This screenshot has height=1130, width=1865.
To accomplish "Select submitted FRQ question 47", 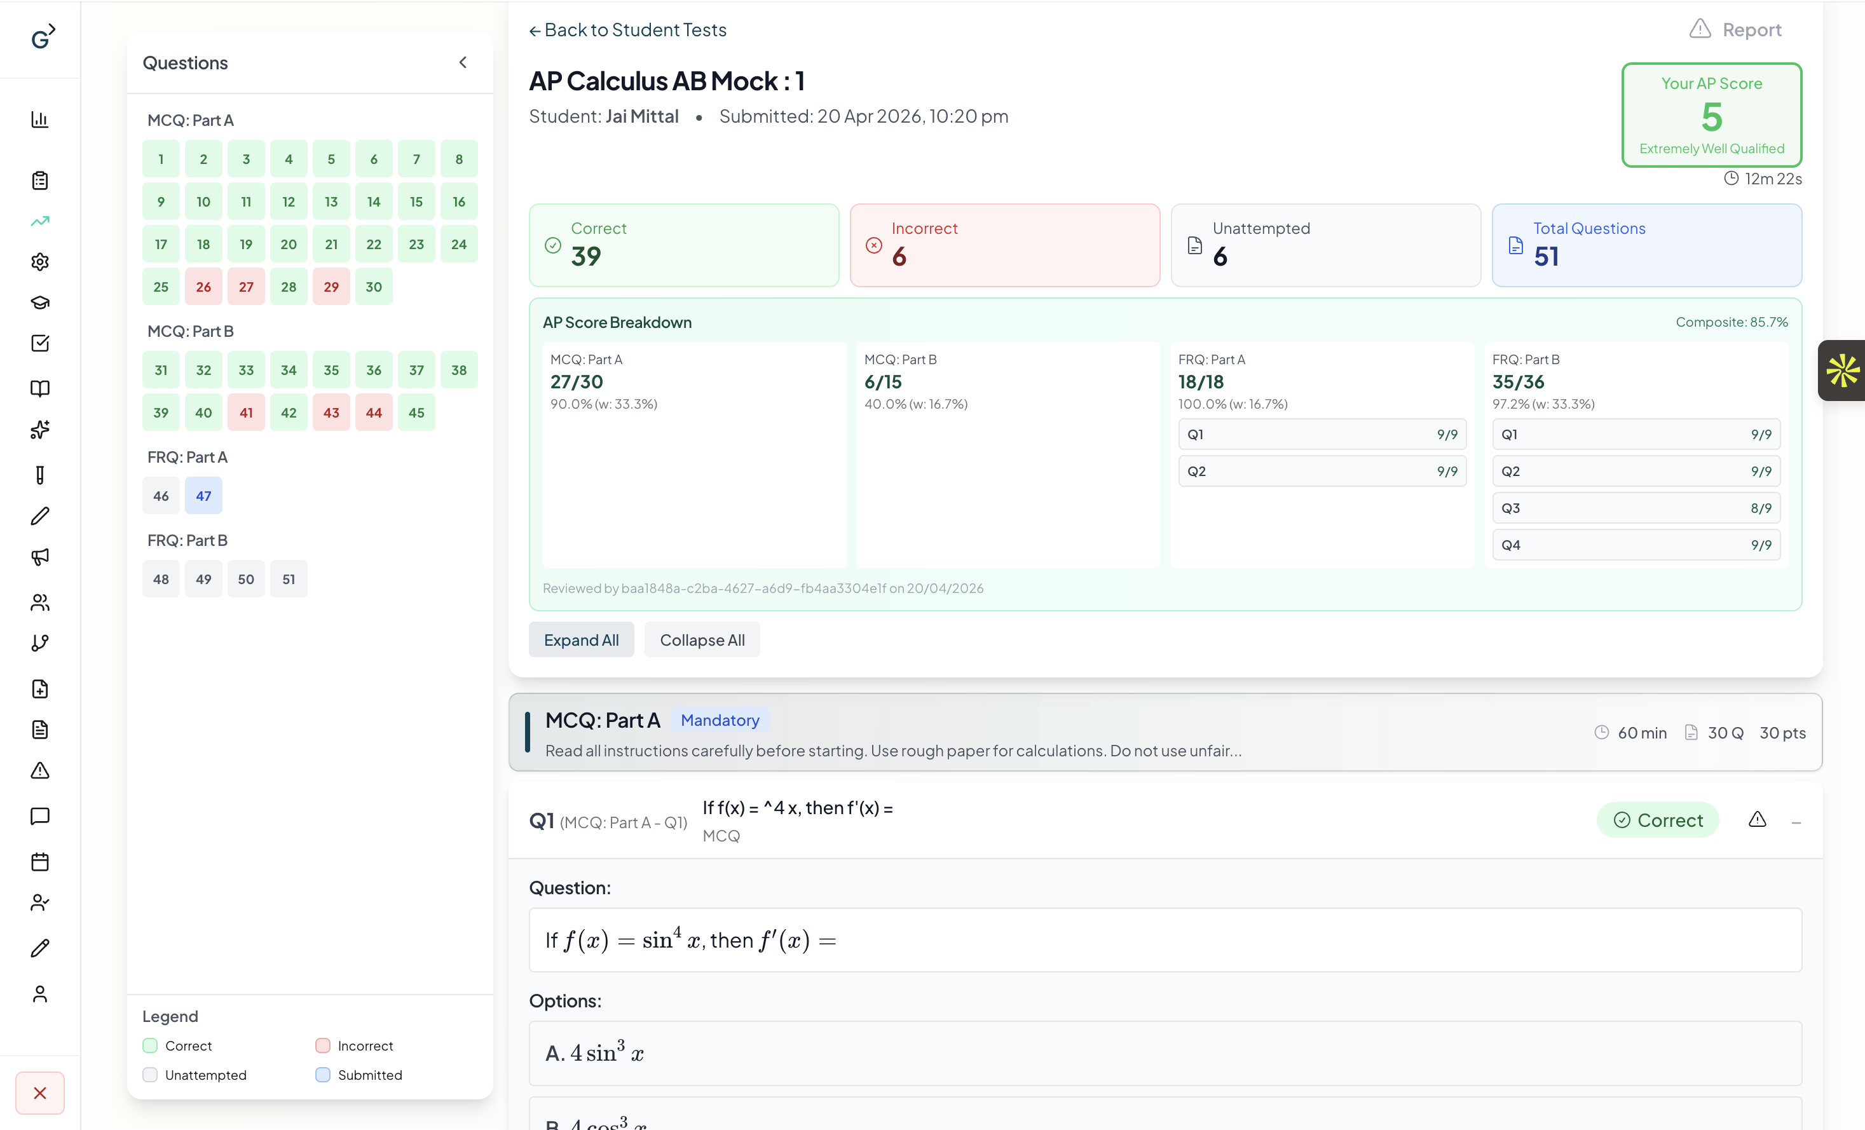I will coord(203,496).
